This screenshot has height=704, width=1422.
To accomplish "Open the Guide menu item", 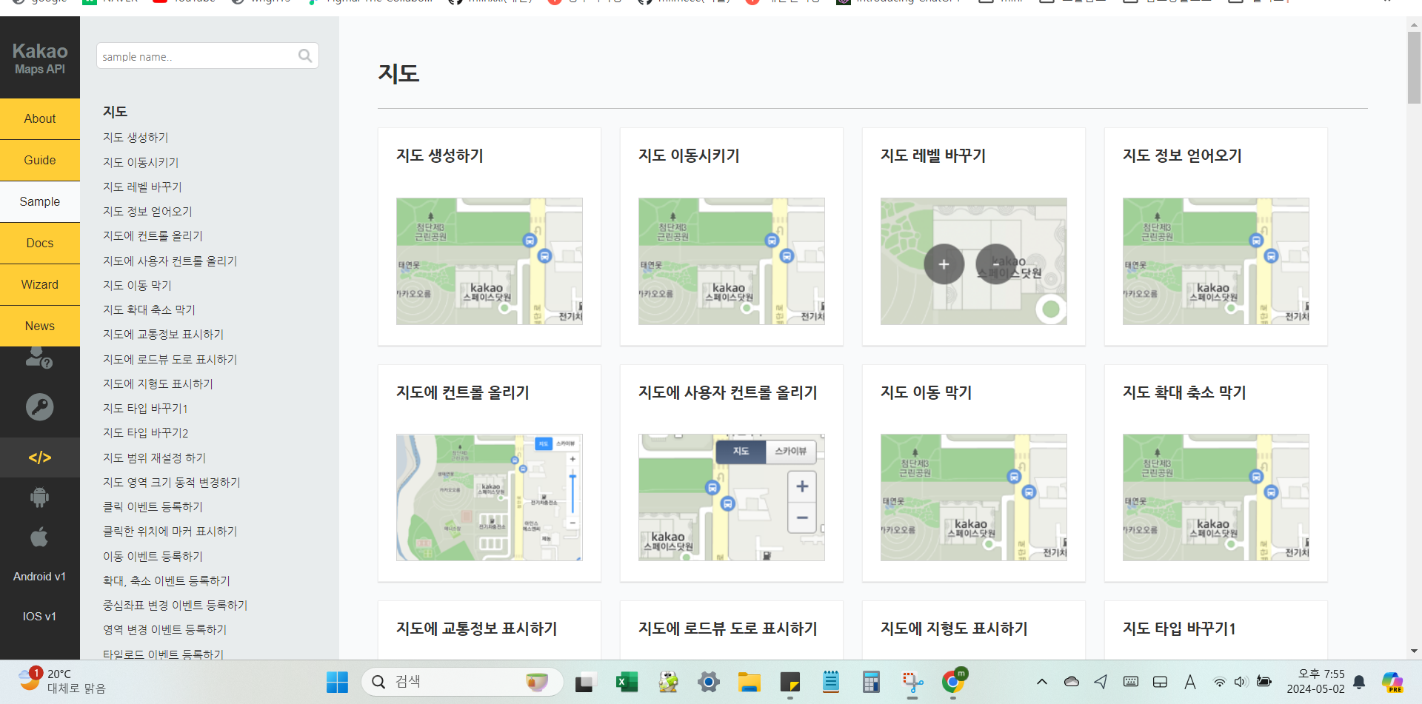I will pos(40,160).
